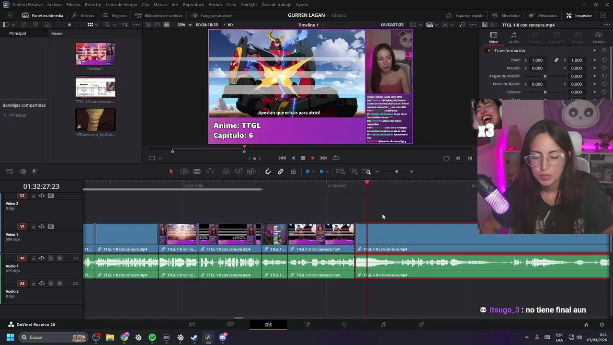The height and width of the screenshot is (345, 613).
Task: Add a flag to the clip
Action: (x=307, y=172)
